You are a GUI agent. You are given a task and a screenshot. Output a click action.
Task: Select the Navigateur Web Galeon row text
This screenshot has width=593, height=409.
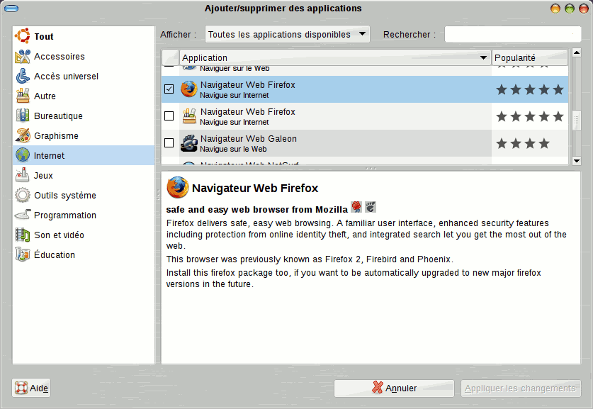pyautogui.click(x=248, y=143)
